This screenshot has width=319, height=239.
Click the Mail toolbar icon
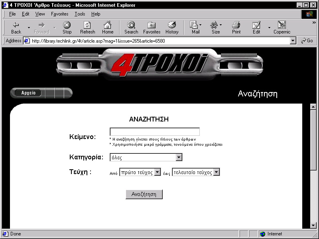click(x=195, y=27)
